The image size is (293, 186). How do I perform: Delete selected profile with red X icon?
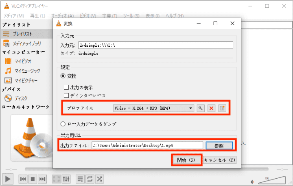tap(211, 108)
